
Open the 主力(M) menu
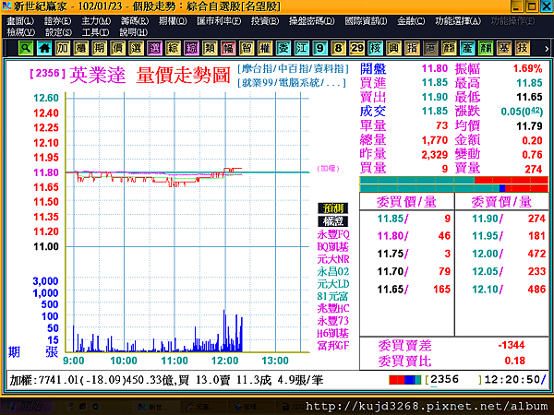coord(96,21)
